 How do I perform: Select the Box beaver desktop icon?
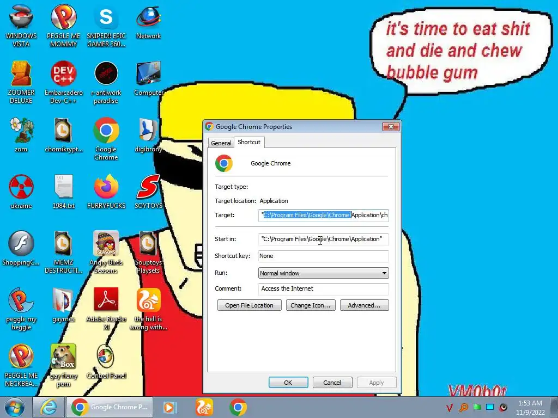click(x=63, y=365)
